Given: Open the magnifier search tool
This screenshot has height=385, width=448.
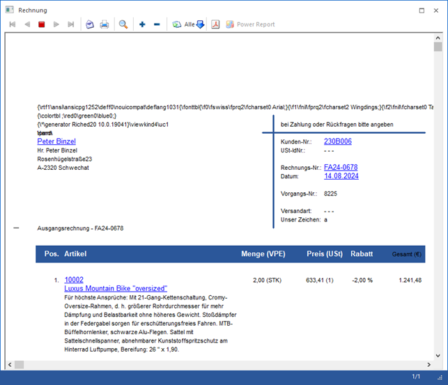Looking at the screenshot, I should click(123, 24).
